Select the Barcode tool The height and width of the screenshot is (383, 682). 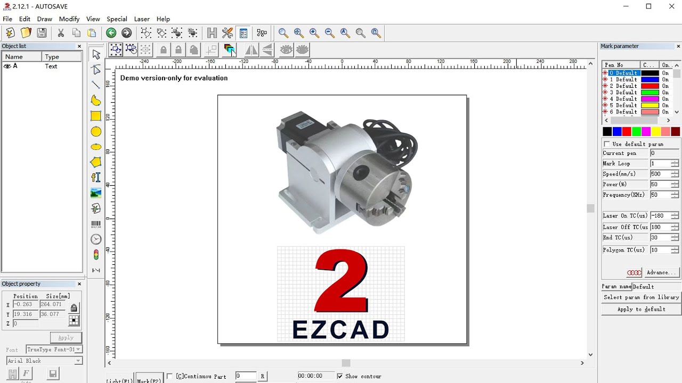96,224
